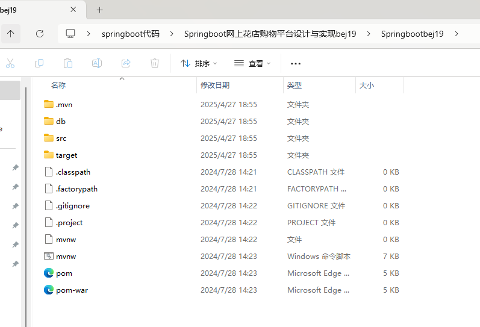Go to springboot代码 breadcrumb folder
This screenshot has height=327, width=480.
tap(131, 34)
